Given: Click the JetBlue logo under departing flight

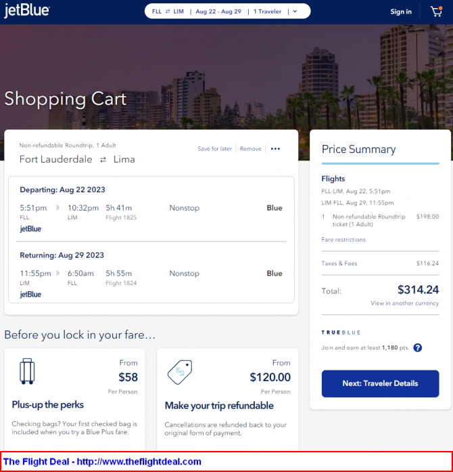Looking at the screenshot, I should [30, 229].
